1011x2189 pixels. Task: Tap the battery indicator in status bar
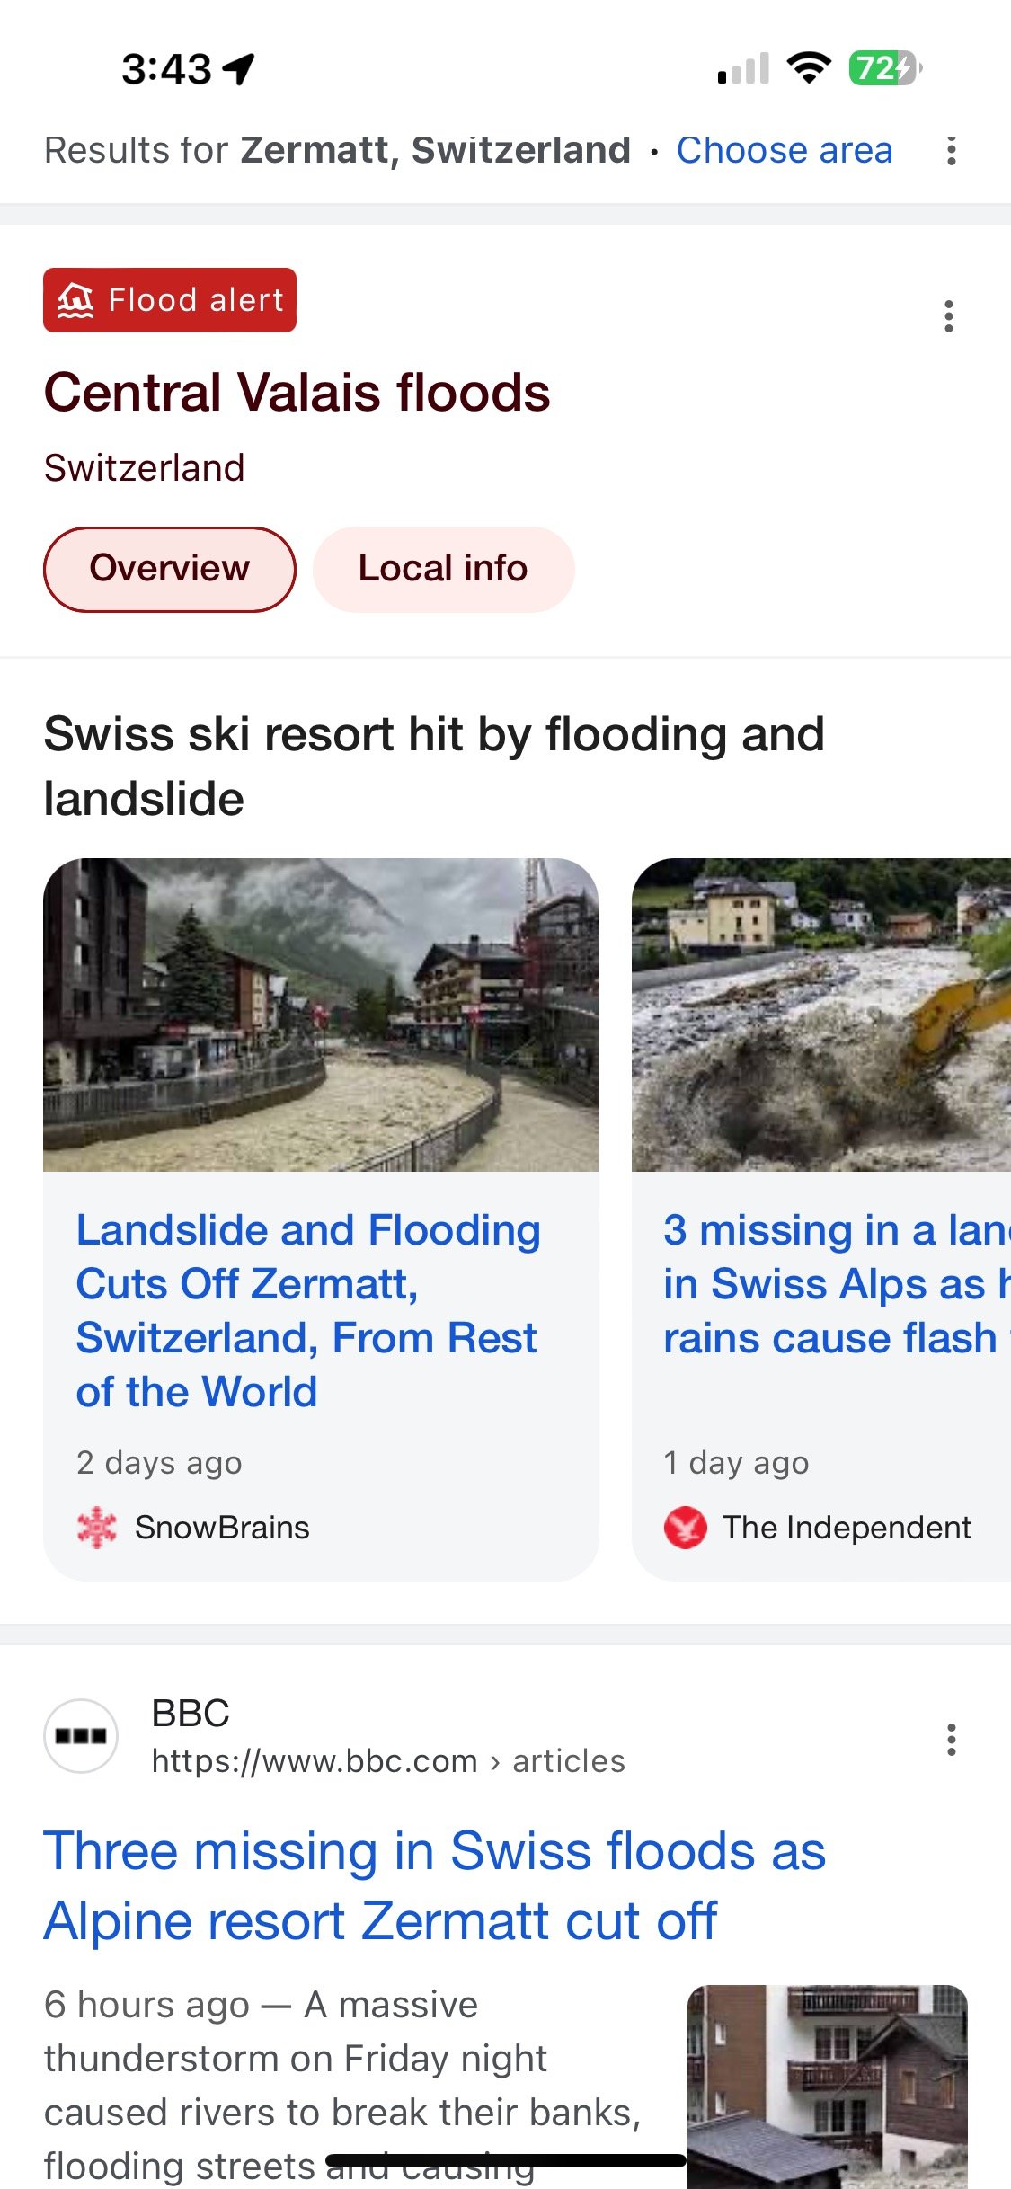coord(884,67)
